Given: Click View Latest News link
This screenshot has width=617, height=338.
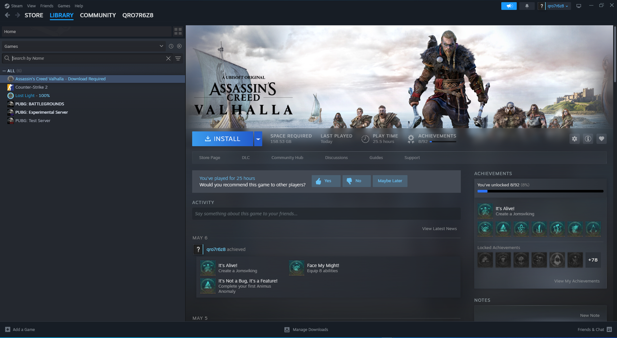Looking at the screenshot, I should click(x=440, y=229).
